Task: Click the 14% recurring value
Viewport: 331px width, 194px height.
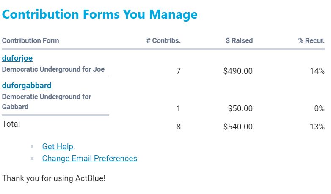Action: coord(317,71)
